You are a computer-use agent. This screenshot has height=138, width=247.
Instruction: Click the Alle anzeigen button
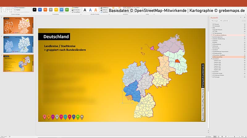coord(215,21)
